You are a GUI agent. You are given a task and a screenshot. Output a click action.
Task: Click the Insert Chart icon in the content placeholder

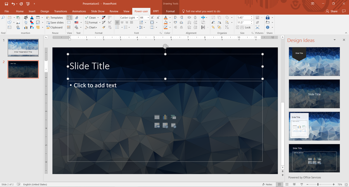point(165,117)
